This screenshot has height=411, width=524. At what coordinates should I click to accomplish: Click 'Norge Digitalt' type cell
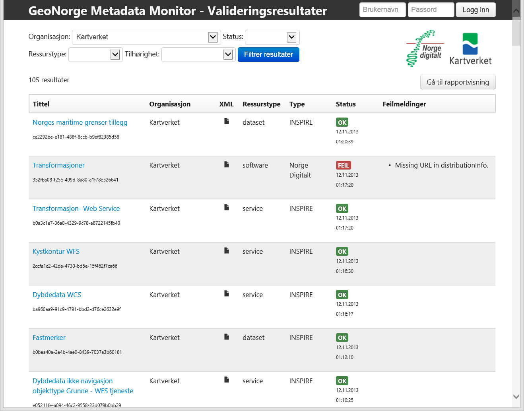point(300,170)
